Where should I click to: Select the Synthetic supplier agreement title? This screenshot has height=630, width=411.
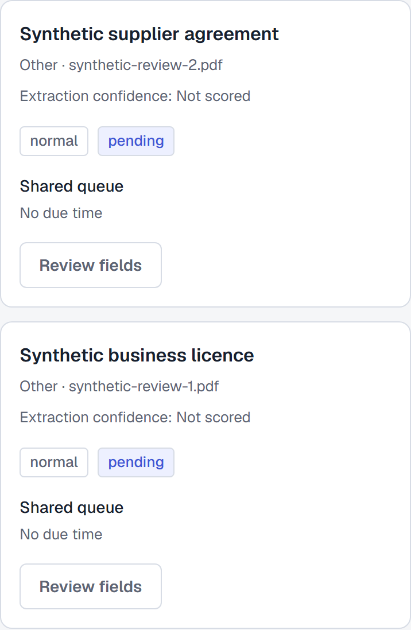coord(149,34)
